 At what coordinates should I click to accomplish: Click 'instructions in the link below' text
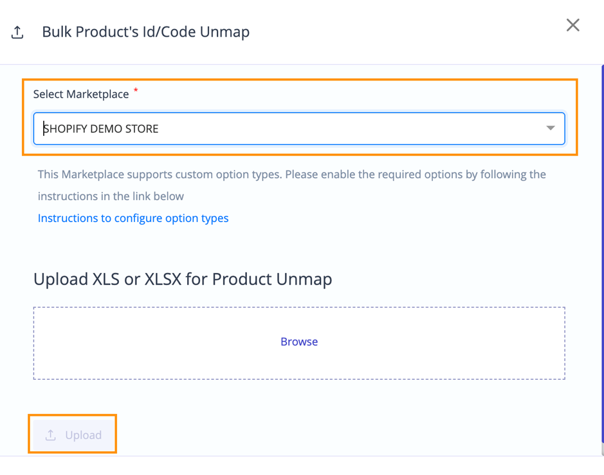click(x=111, y=196)
